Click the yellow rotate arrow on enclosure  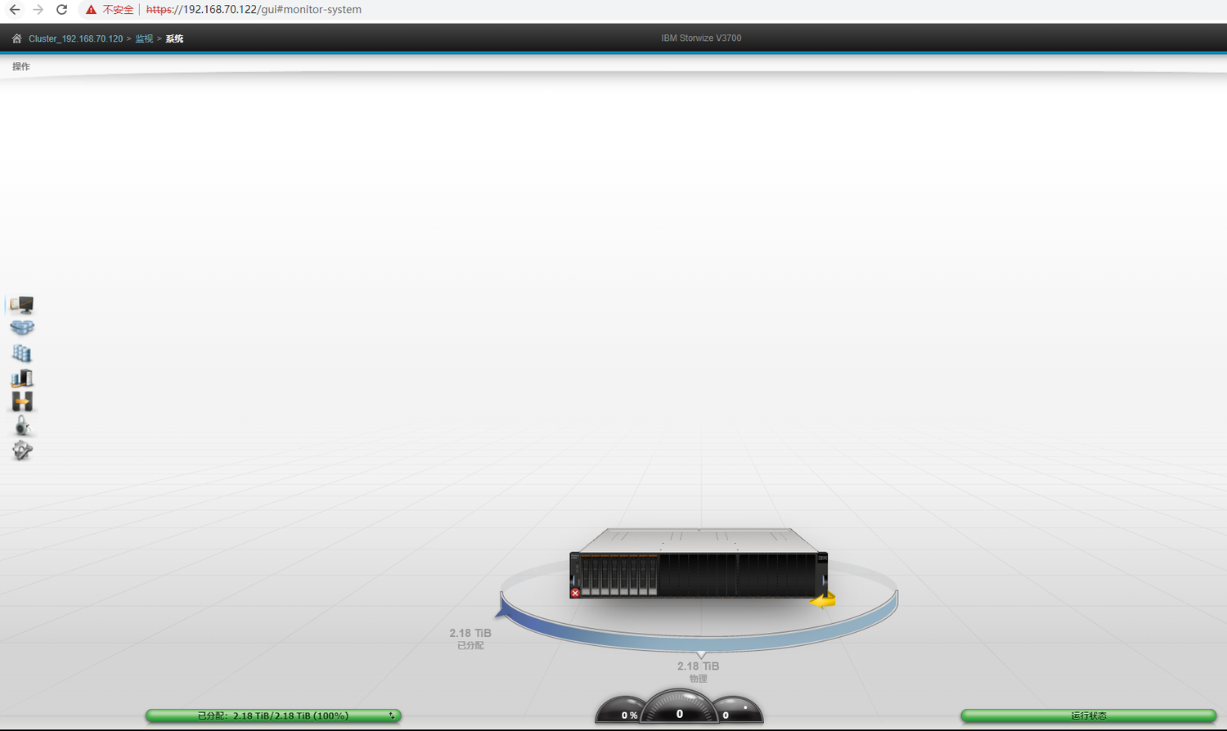point(823,601)
